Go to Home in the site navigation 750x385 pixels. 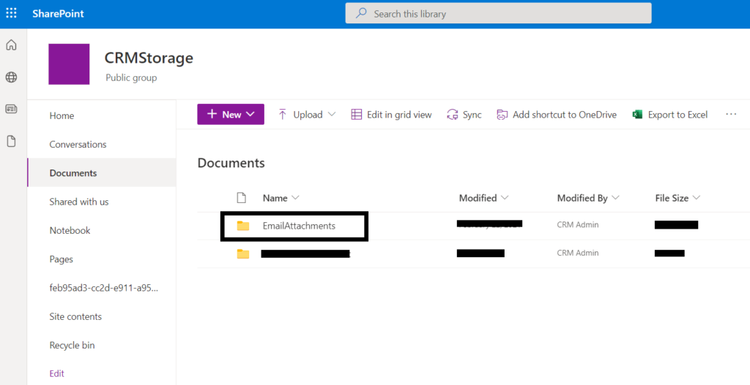[x=62, y=115]
